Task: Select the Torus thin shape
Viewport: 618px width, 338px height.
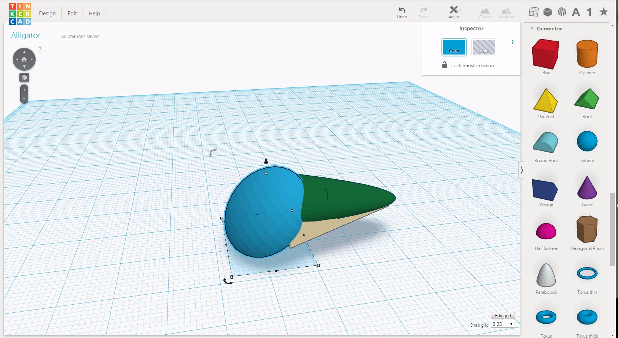Action: pyautogui.click(x=587, y=273)
